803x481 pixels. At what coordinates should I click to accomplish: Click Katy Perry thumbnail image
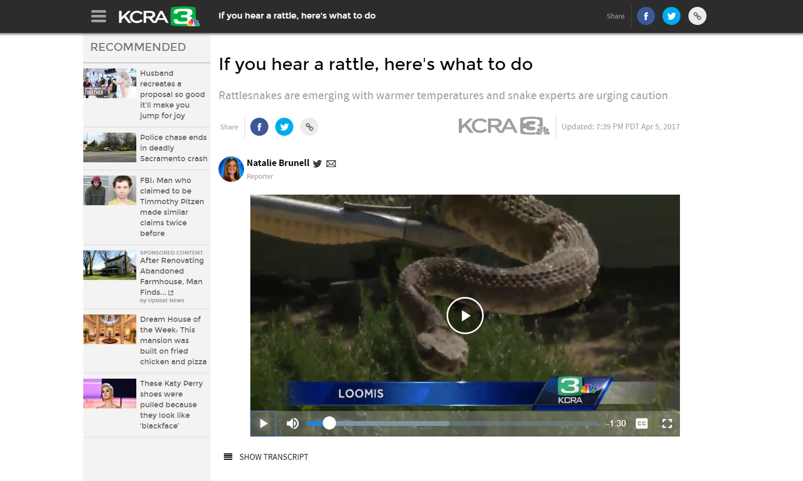110,393
